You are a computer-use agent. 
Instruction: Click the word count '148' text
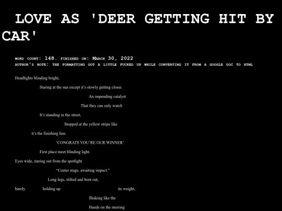[50, 58]
